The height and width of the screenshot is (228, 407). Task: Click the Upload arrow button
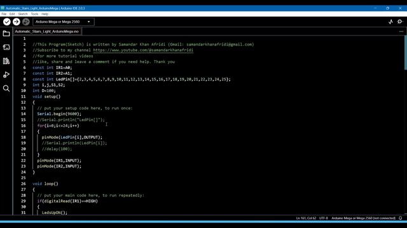pyautogui.click(x=17, y=22)
